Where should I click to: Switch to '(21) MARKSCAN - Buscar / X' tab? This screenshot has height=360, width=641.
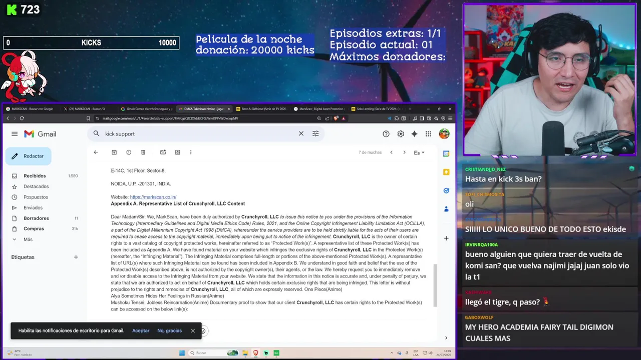pyautogui.click(x=89, y=108)
